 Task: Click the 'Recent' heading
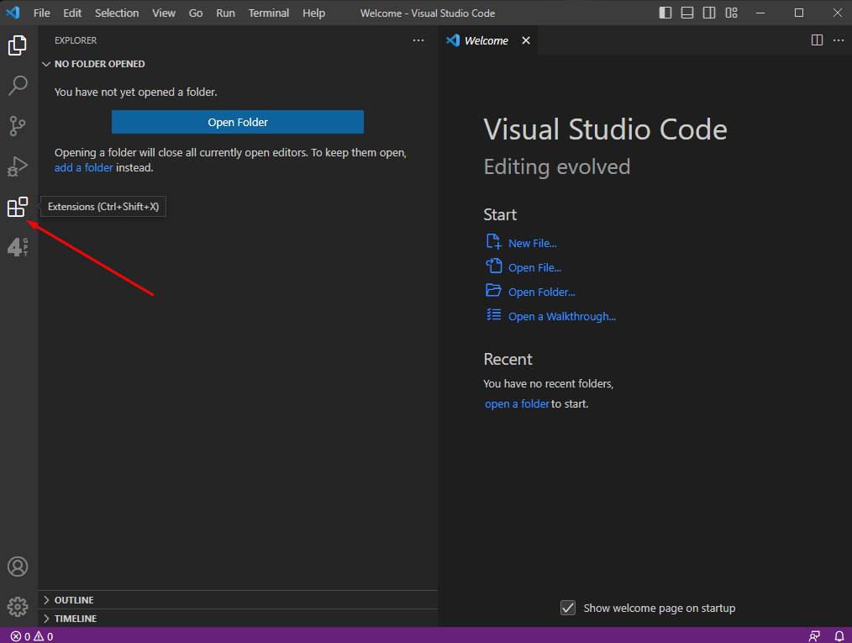[508, 359]
